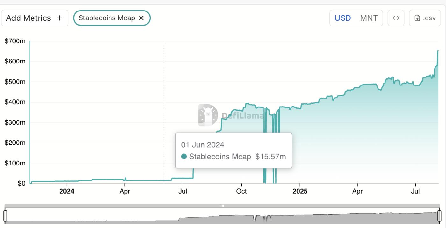The width and height of the screenshot is (446, 228).
Task: Open the Add Metrics selector
Action: point(34,18)
